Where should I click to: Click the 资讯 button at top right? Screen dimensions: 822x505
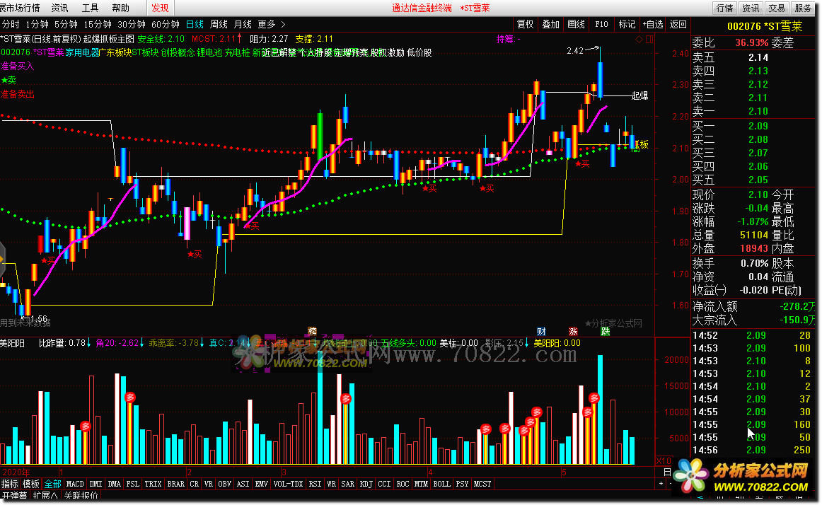click(x=751, y=8)
